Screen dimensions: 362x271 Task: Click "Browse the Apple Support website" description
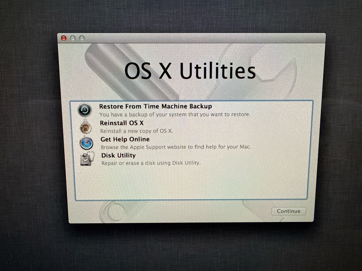pyautogui.click(x=175, y=147)
